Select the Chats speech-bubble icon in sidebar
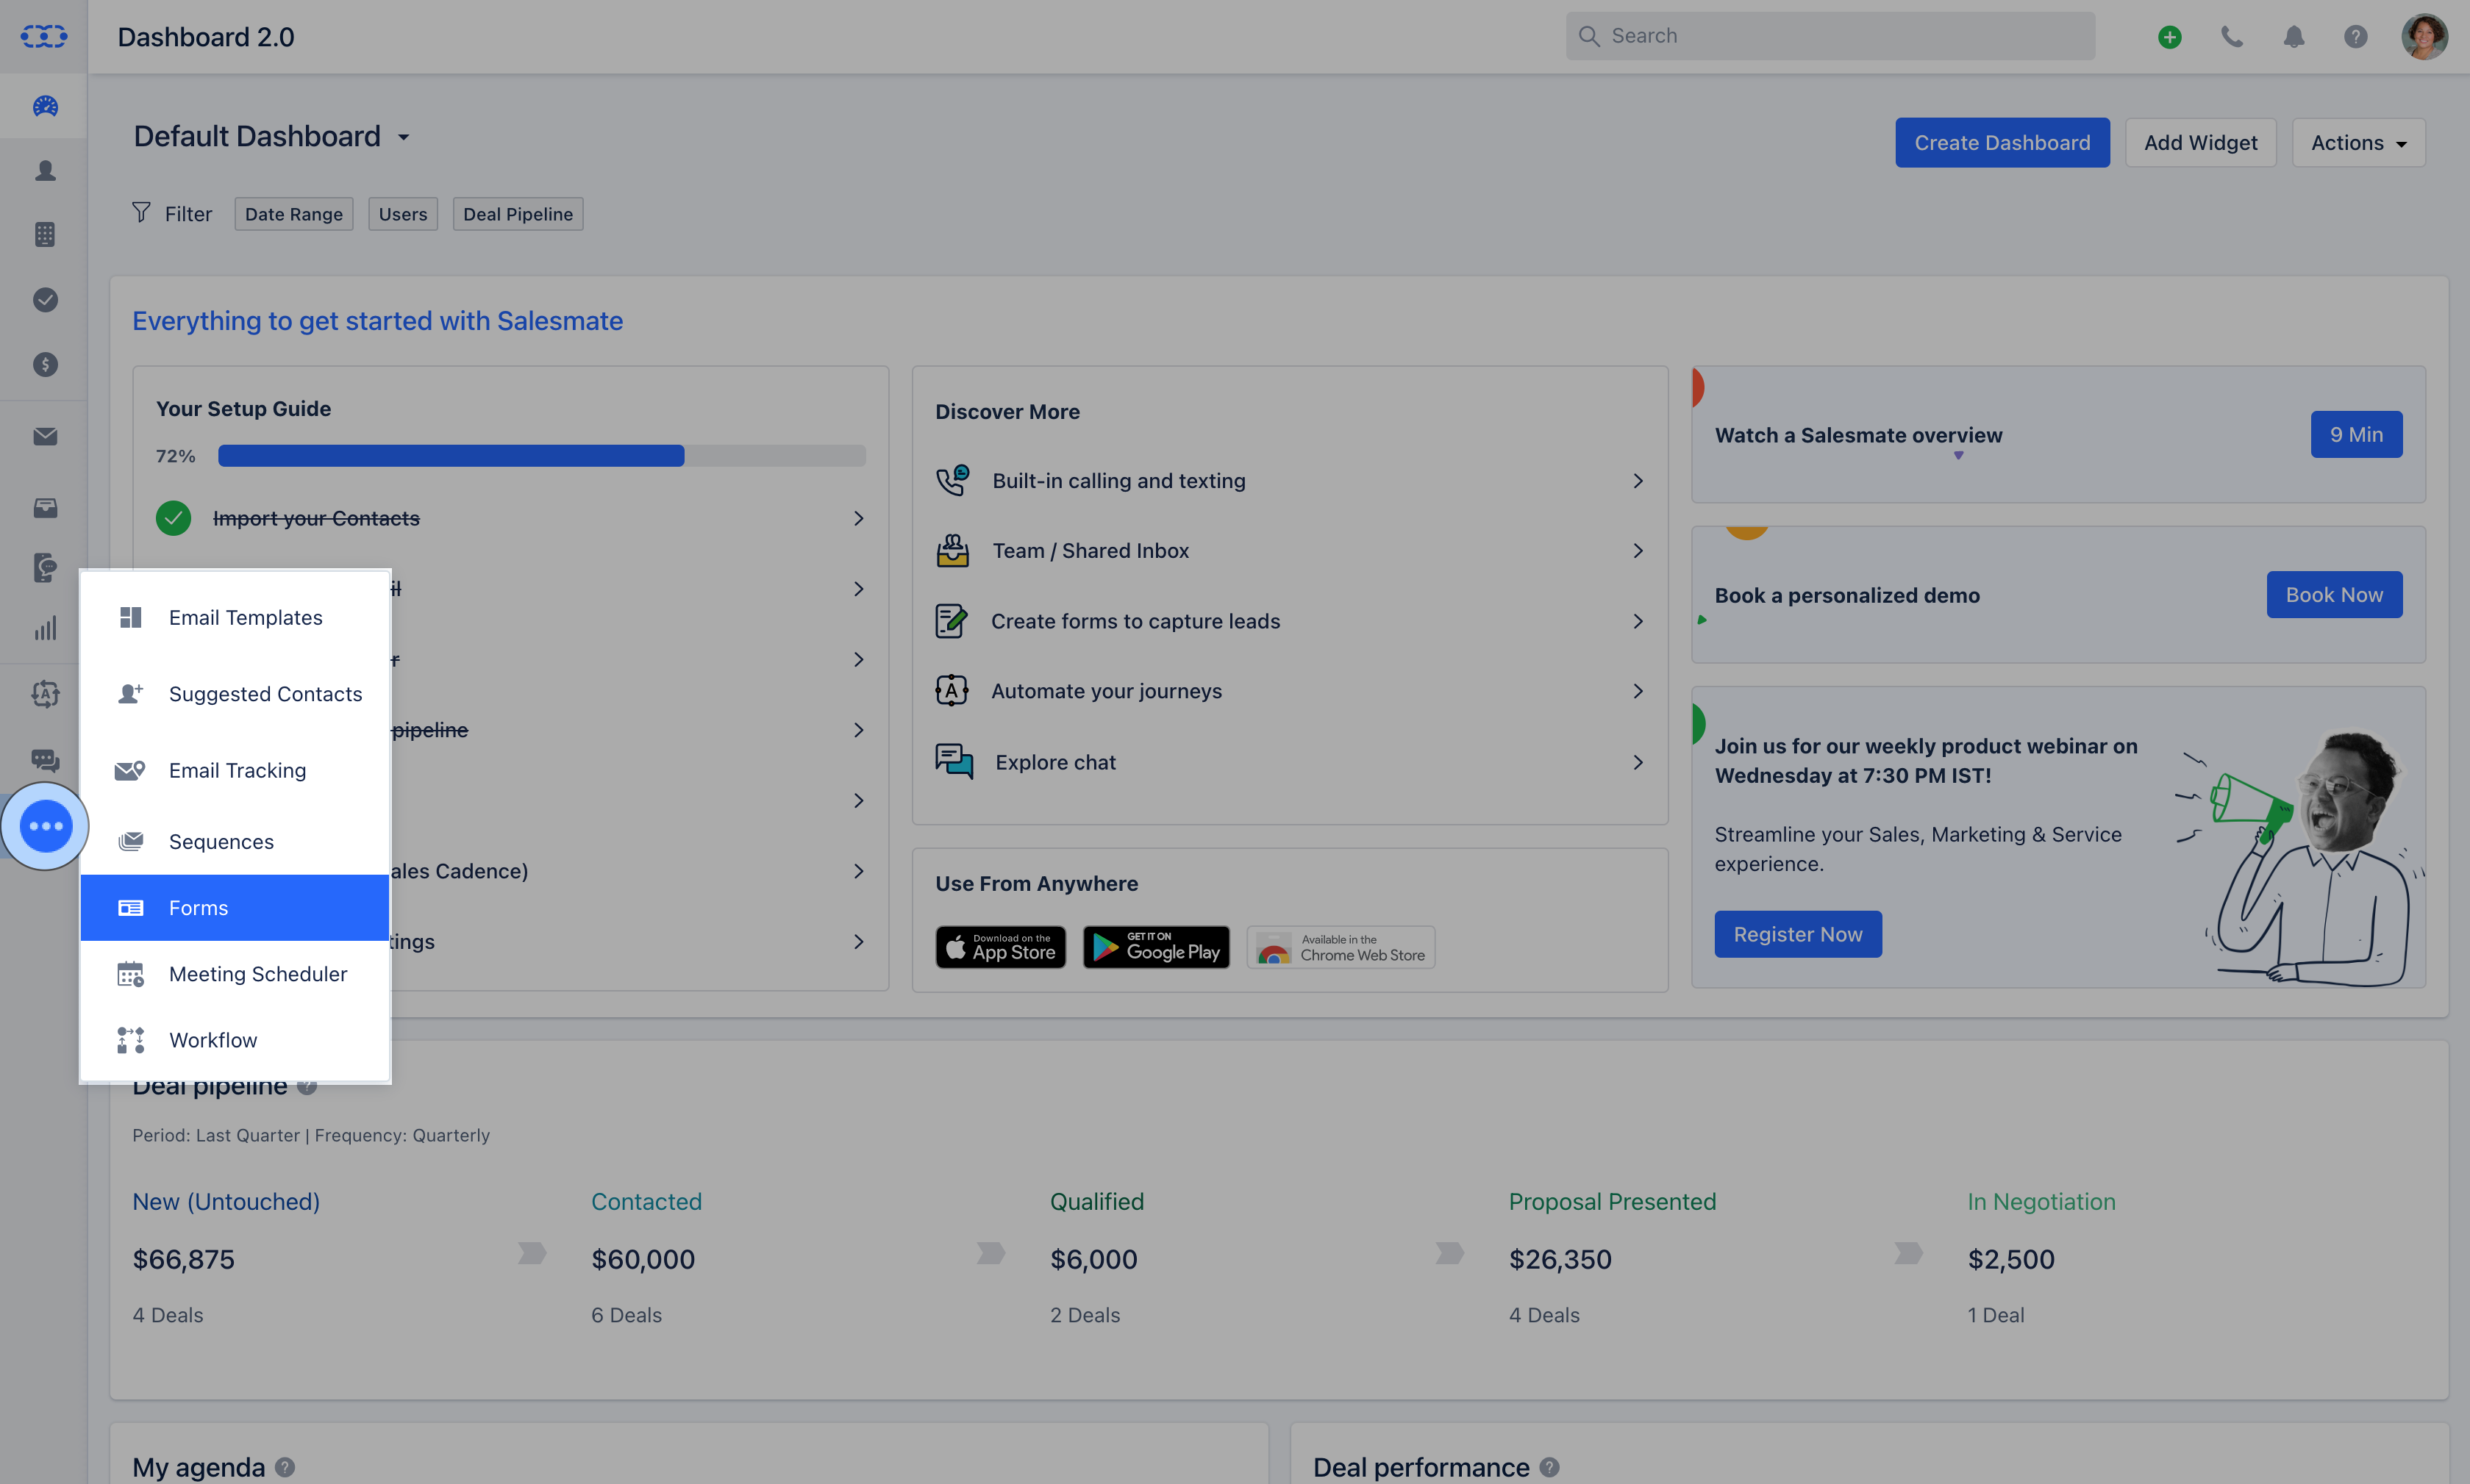This screenshot has width=2470, height=1484. (44, 760)
